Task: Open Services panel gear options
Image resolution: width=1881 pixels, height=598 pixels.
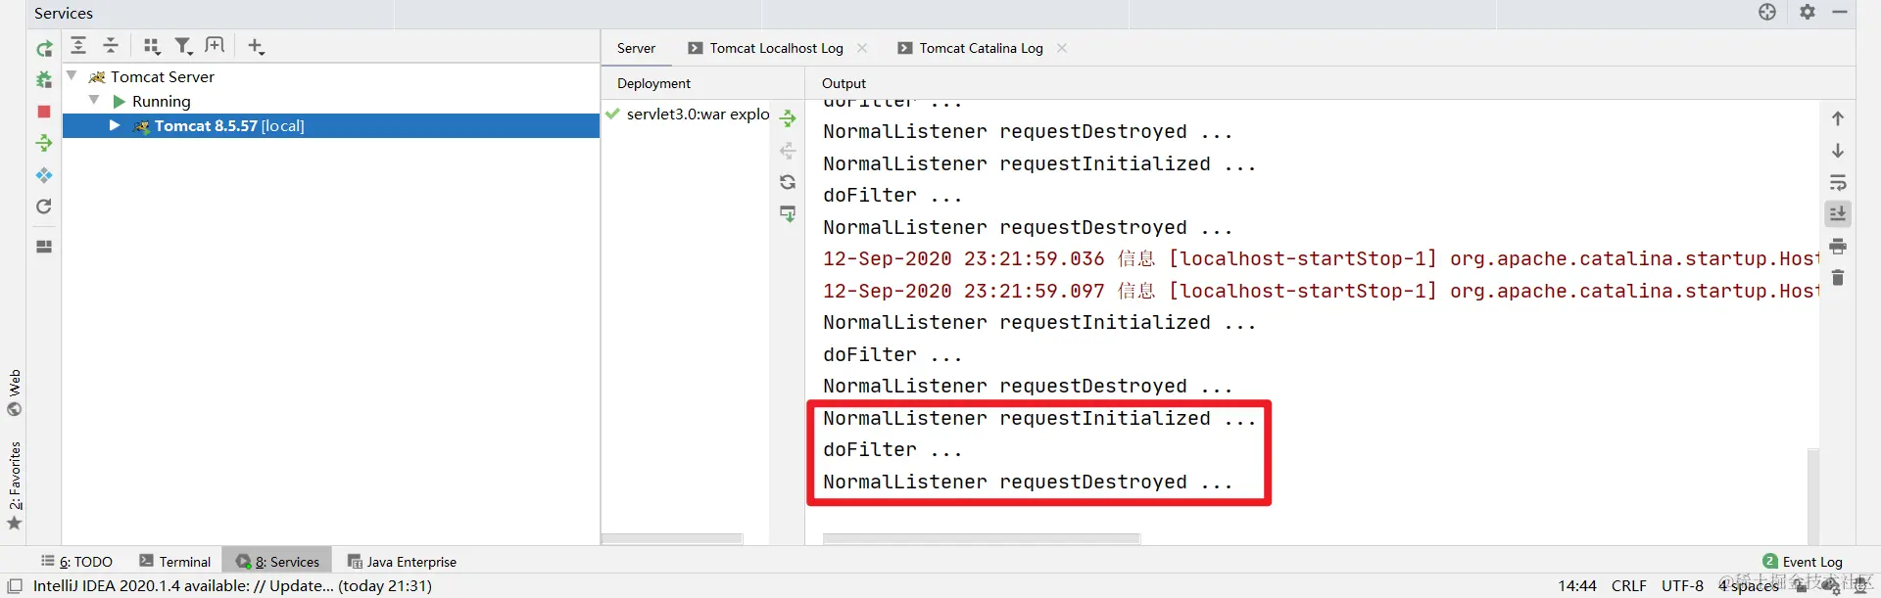Action: tap(1808, 12)
